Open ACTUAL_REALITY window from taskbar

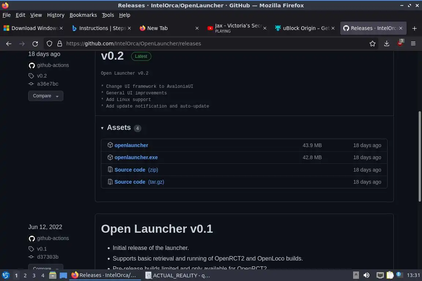(x=178, y=276)
